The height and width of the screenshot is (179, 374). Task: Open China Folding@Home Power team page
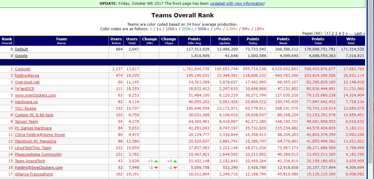(x=40, y=135)
